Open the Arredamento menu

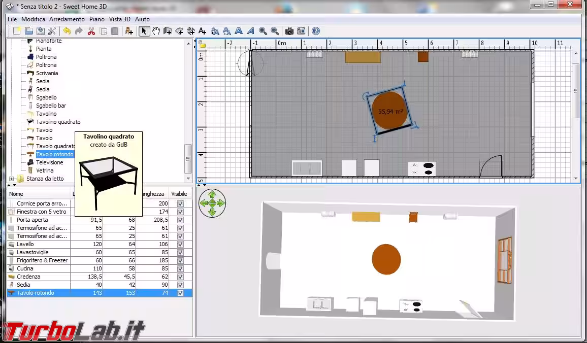(67, 19)
